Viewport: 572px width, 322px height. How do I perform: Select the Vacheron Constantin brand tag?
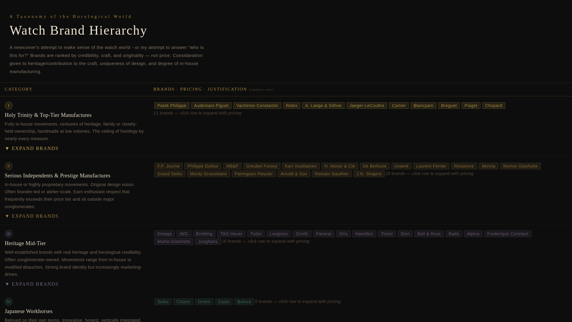(257, 106)
